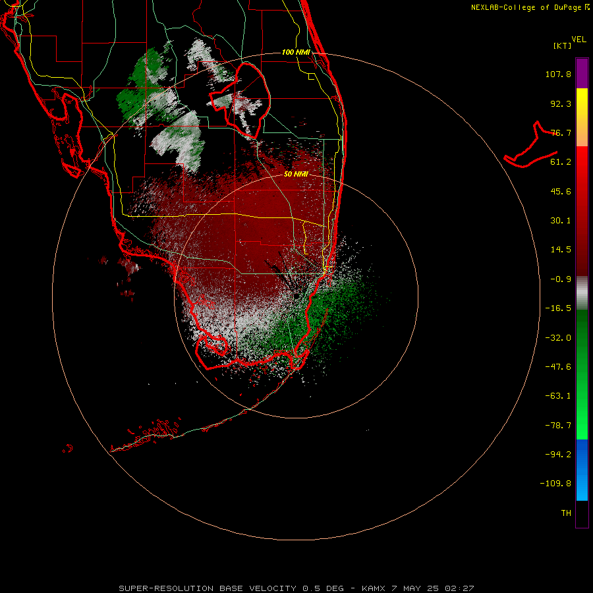This screenshot has height=593, width=593.
Task: Click the gray near-zero color bar segment
Action: pyautogui.click(x=582, y=293)
